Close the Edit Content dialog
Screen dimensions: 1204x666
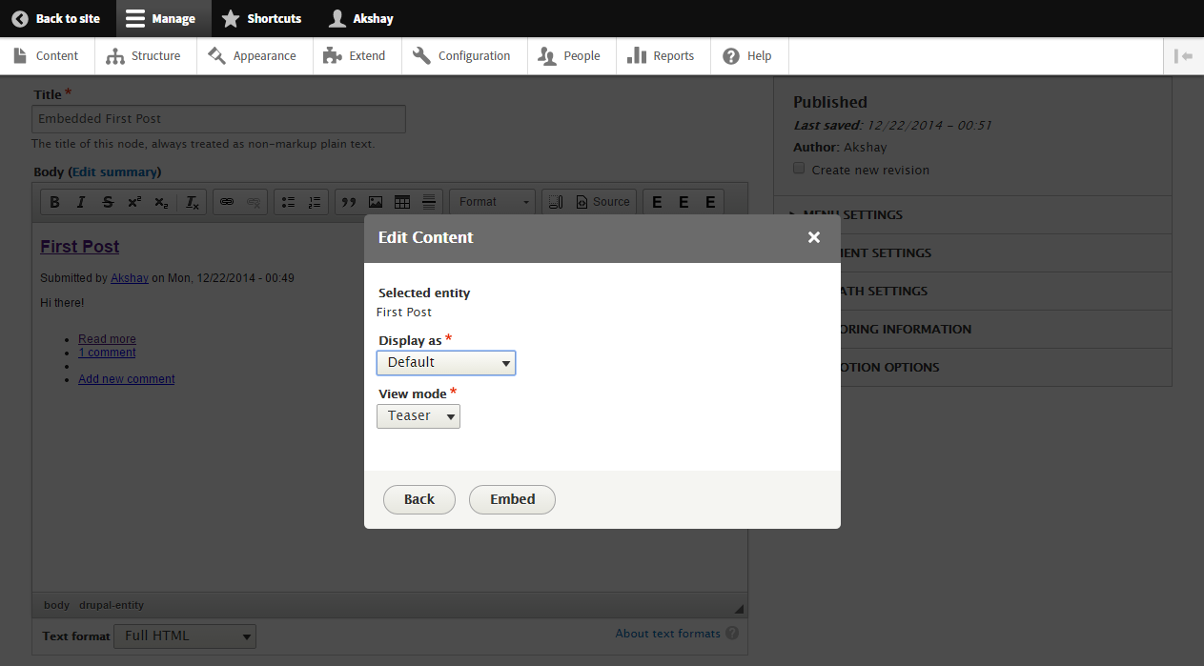pyautogui.click(x=813, y=237)
